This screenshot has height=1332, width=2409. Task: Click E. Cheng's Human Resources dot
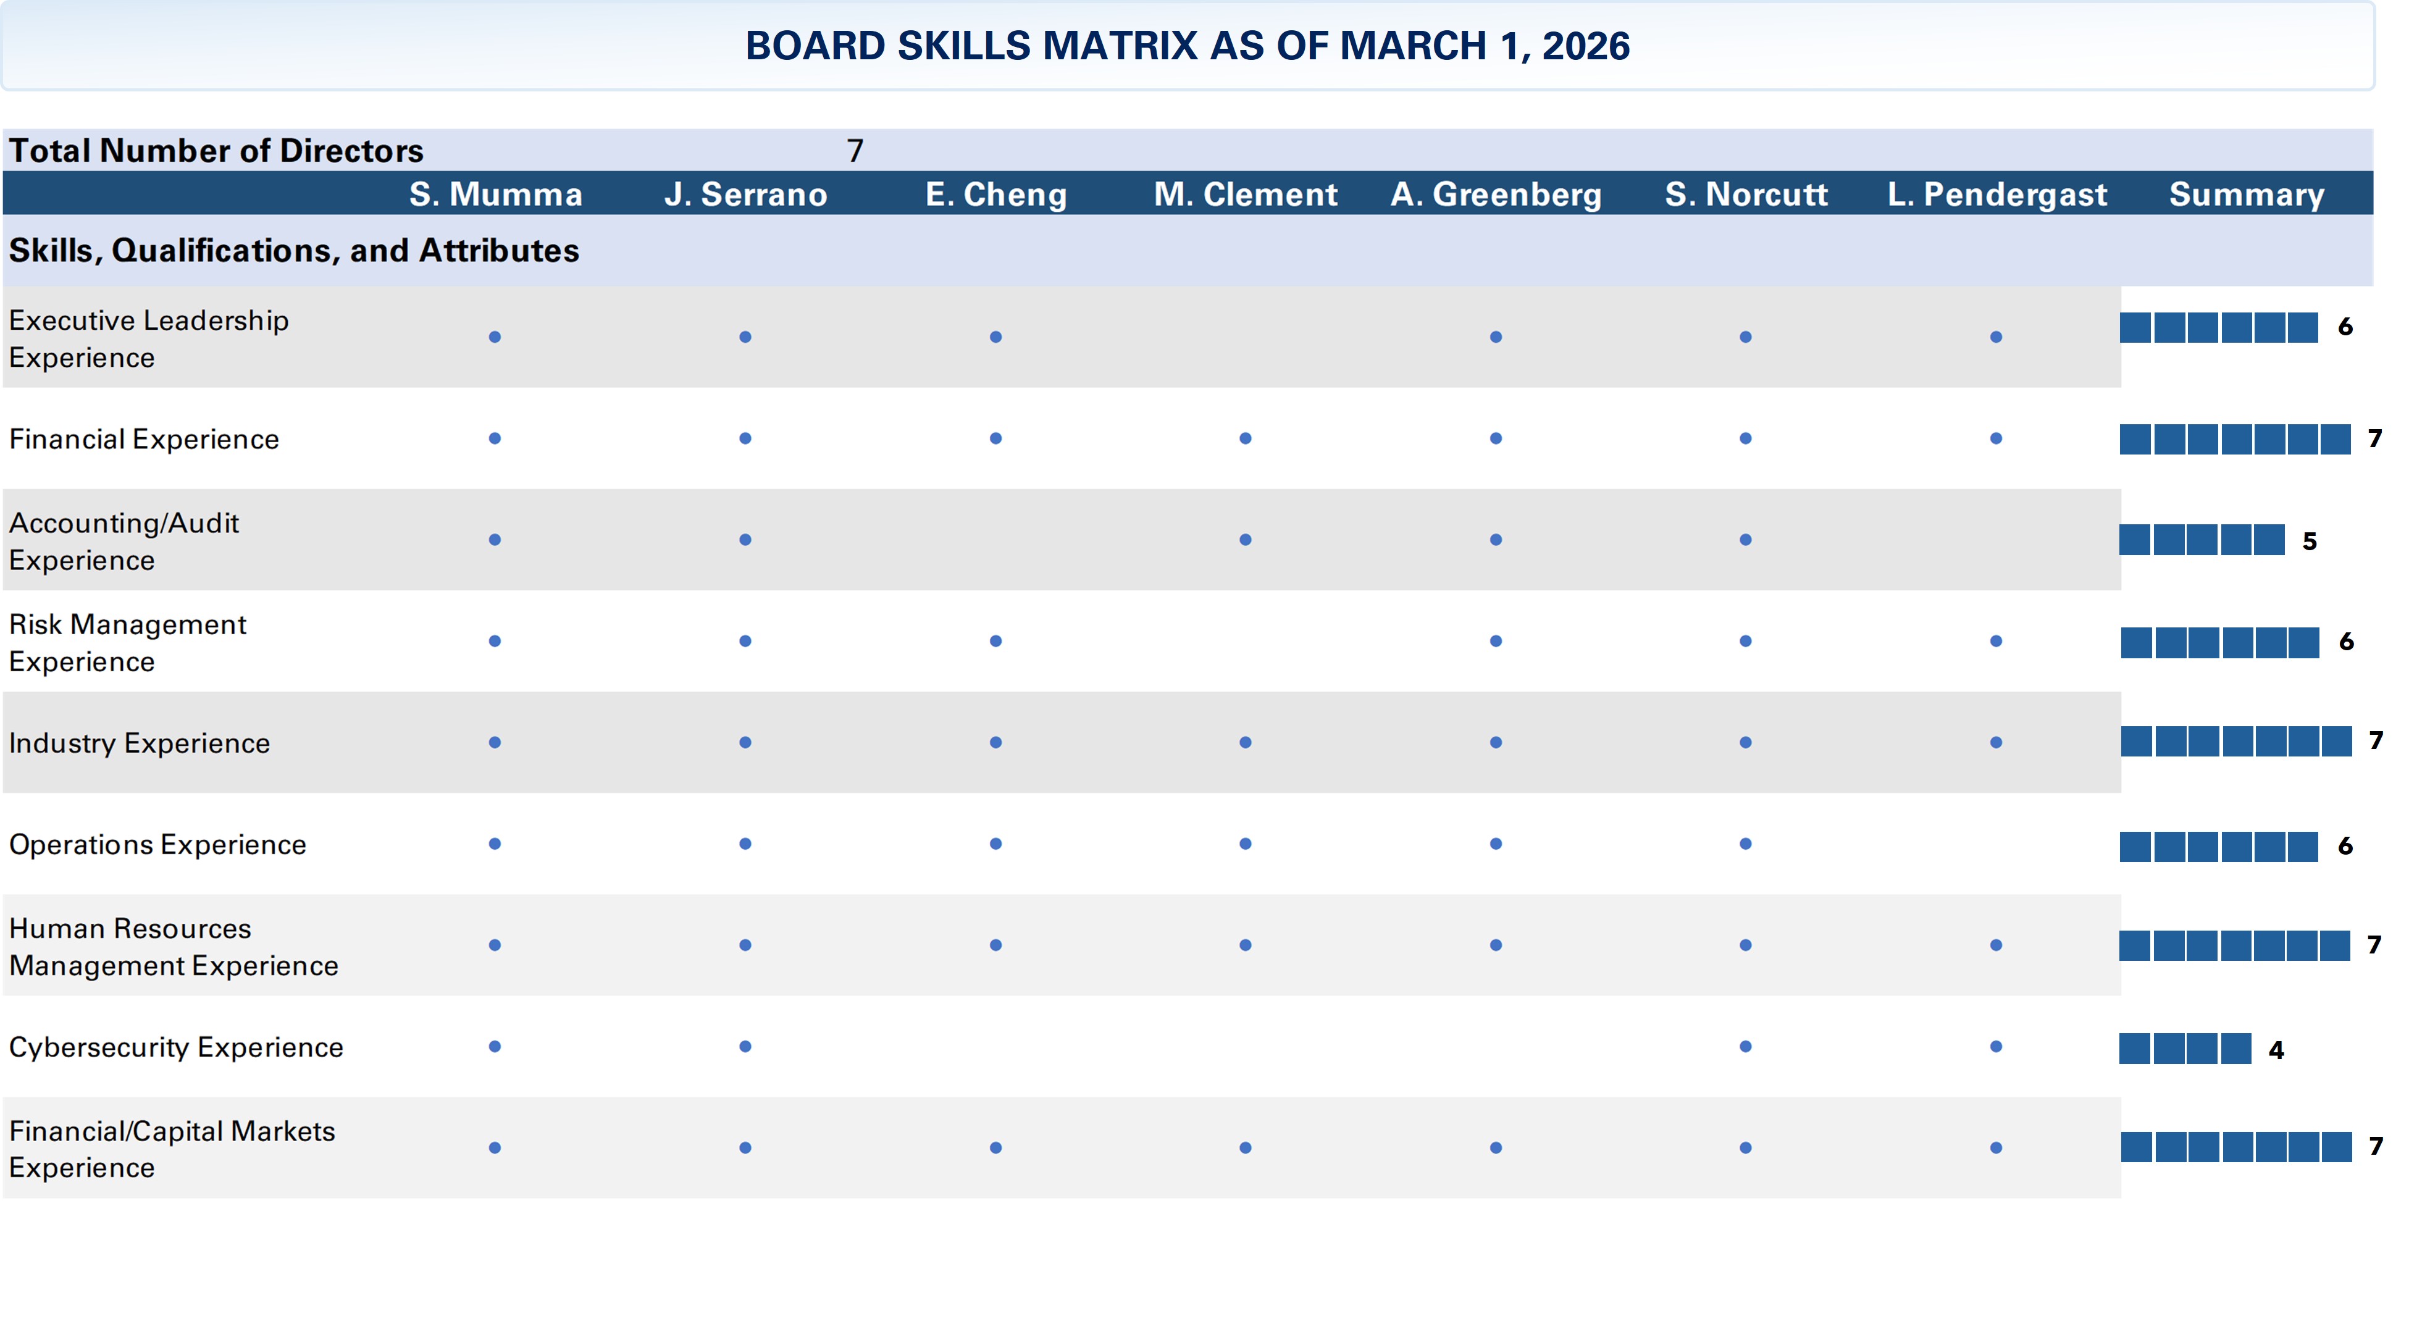[x=996, y=945]
